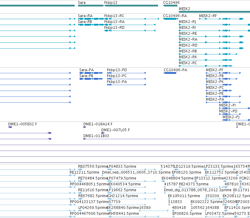Select the MESK2-RA transcript label
Viewport: 250px width, 218px height.
(x=188, y=39)
